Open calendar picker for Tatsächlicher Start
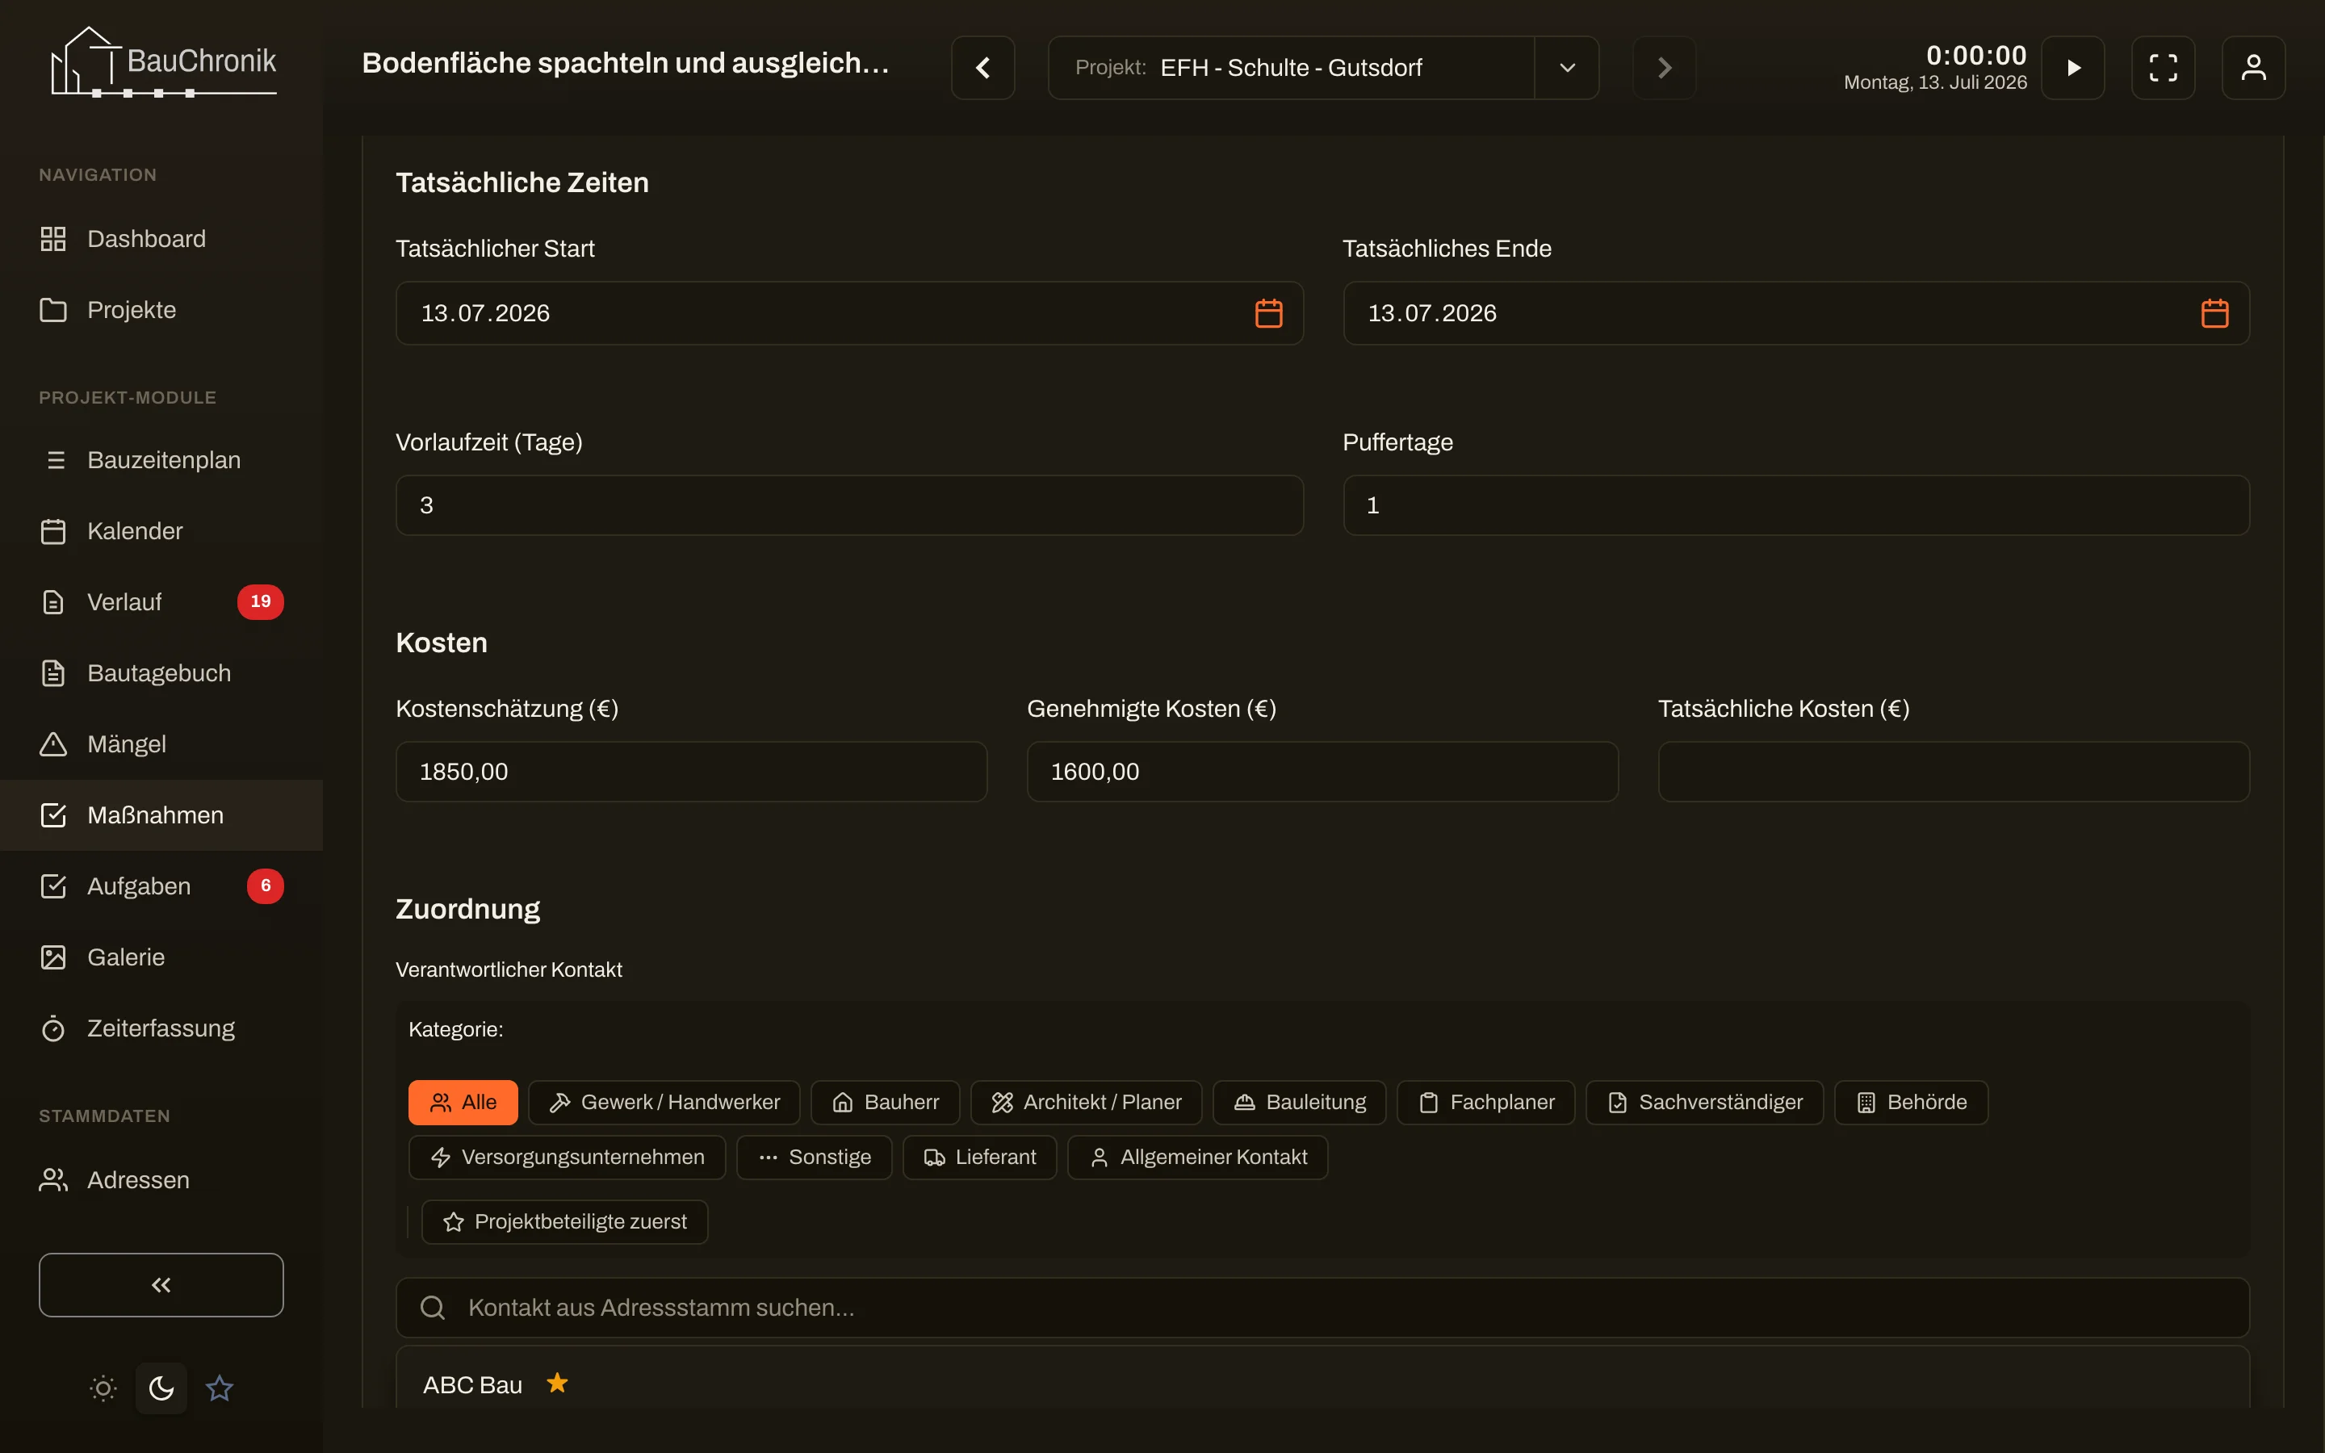Screen dimensions: 2325x1453 click(x=1268, y=313)
